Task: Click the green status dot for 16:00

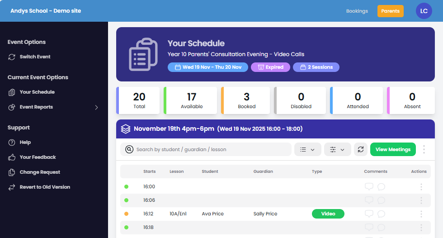Action: (x=126, y=186)
